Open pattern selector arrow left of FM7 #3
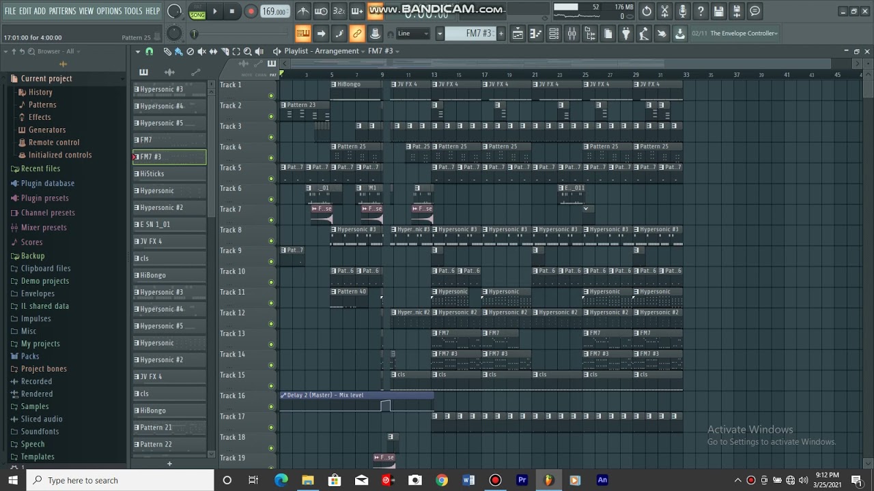This screenshot has height=491, width=874. 439,33
